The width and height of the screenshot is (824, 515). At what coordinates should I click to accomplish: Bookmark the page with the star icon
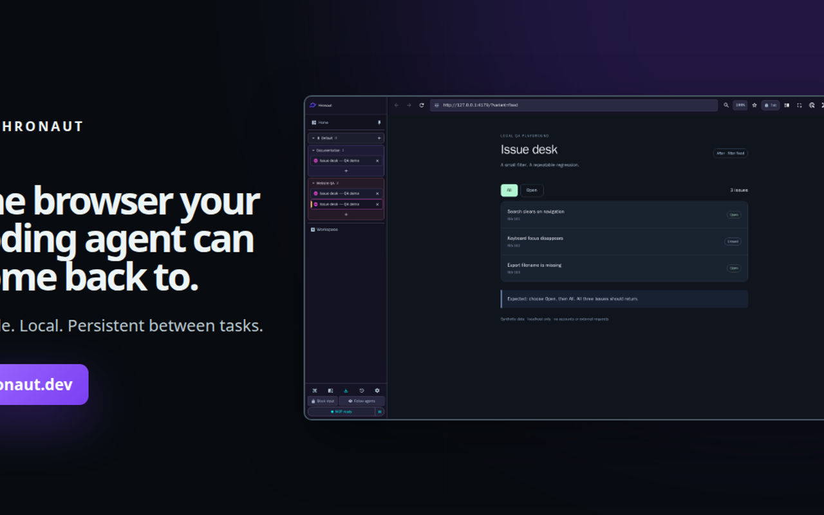[x=754, y=105]
